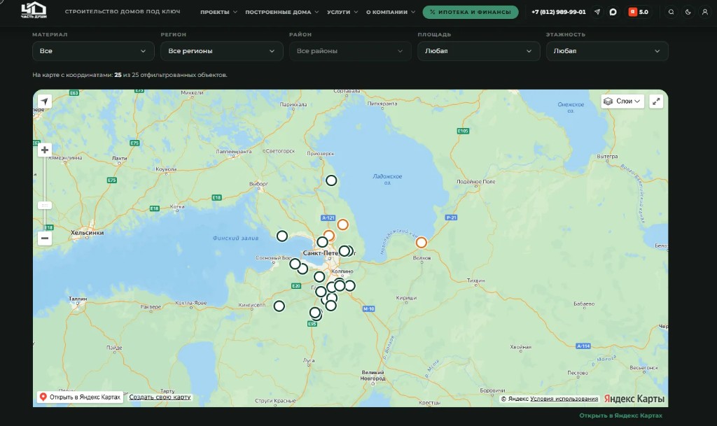
Task: Click Хельсинки city label on map
Action: [87, 233]
